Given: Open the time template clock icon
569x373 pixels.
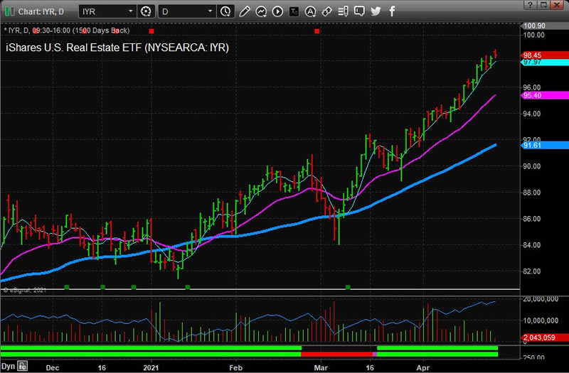Looking at the screenshot, I should point(225,11).
